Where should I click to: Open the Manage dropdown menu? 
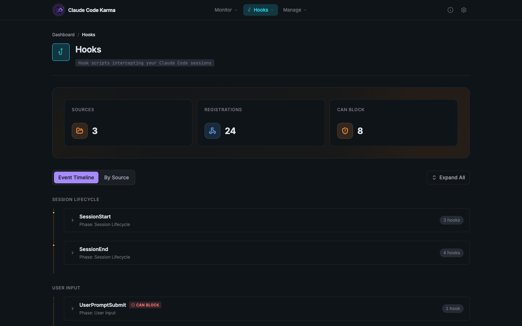coord(295,10)
